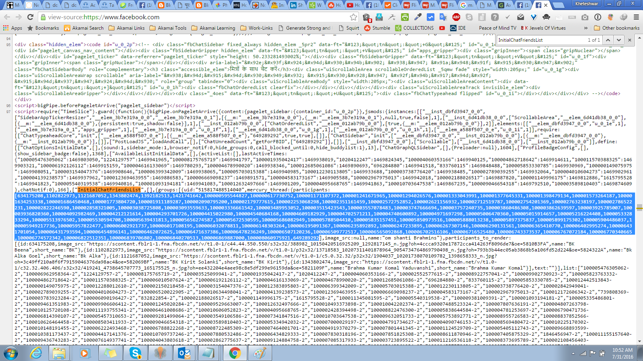Open a new tab
This screenshot has height=361, width=643.
(x=558, y=5)
